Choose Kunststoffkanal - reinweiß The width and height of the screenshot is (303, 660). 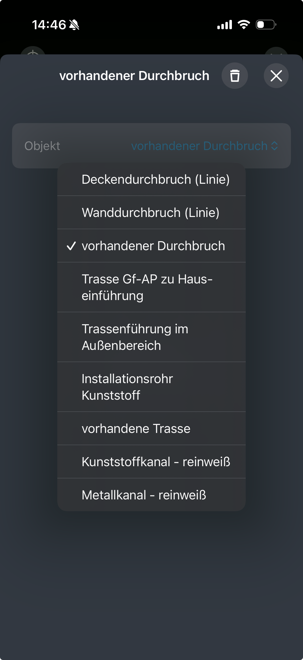[x=156, y=462]
